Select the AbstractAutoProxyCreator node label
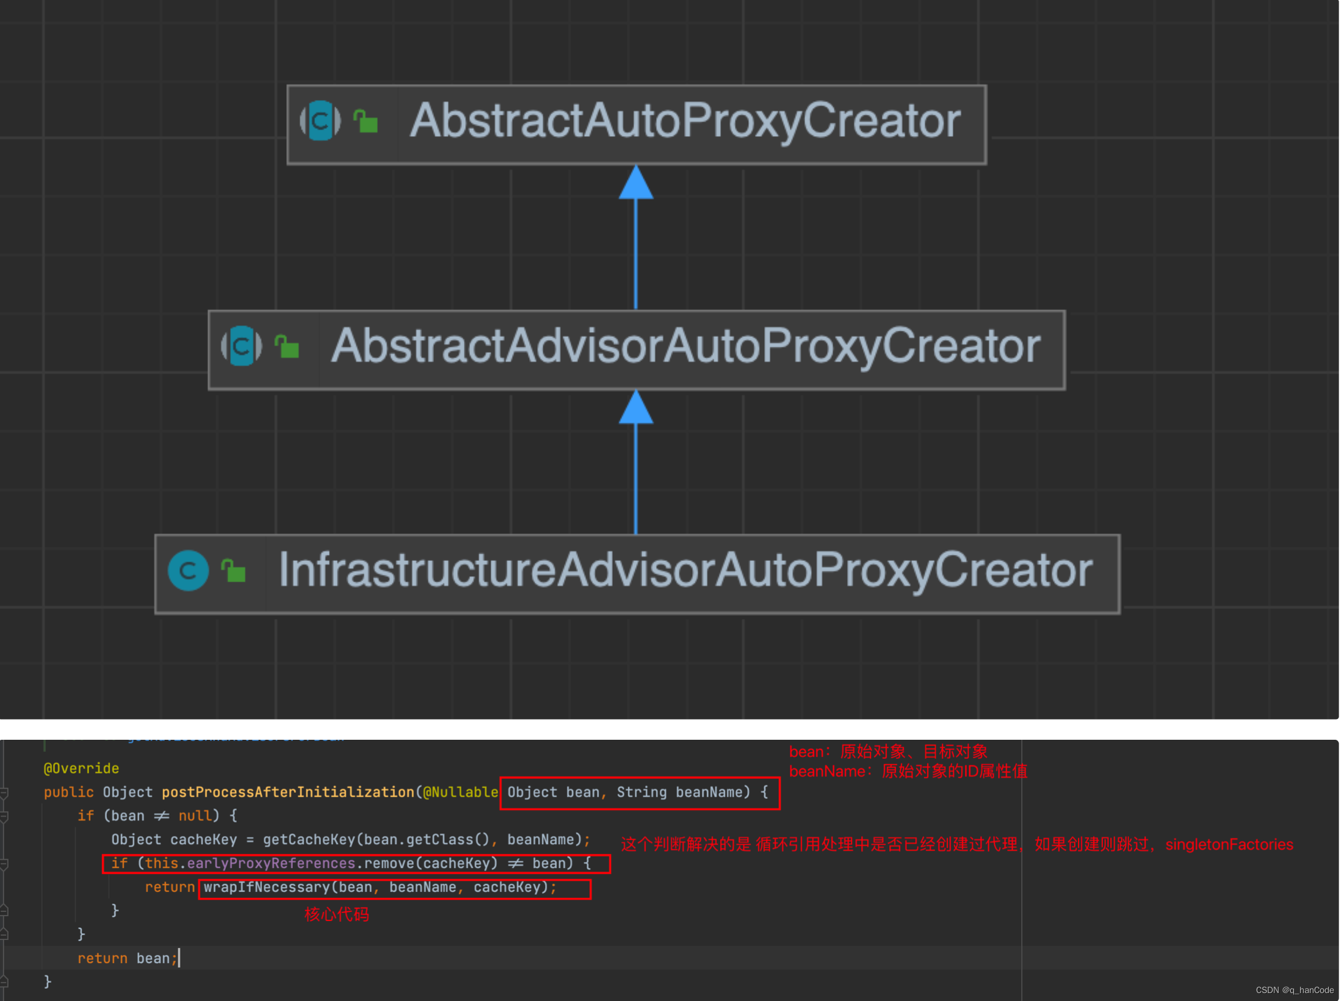The height and width of the screenshot is (1001, 1344). (x=685, y=121)
